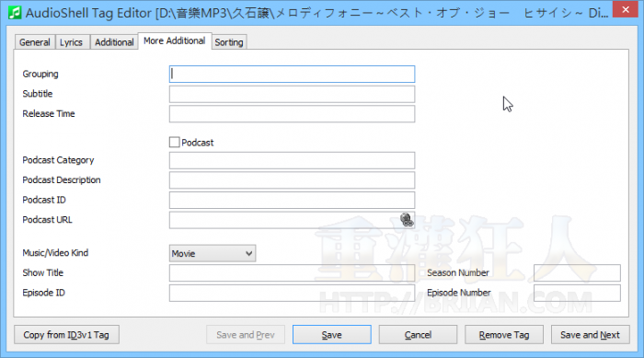Click the Save and Next button

591,335
